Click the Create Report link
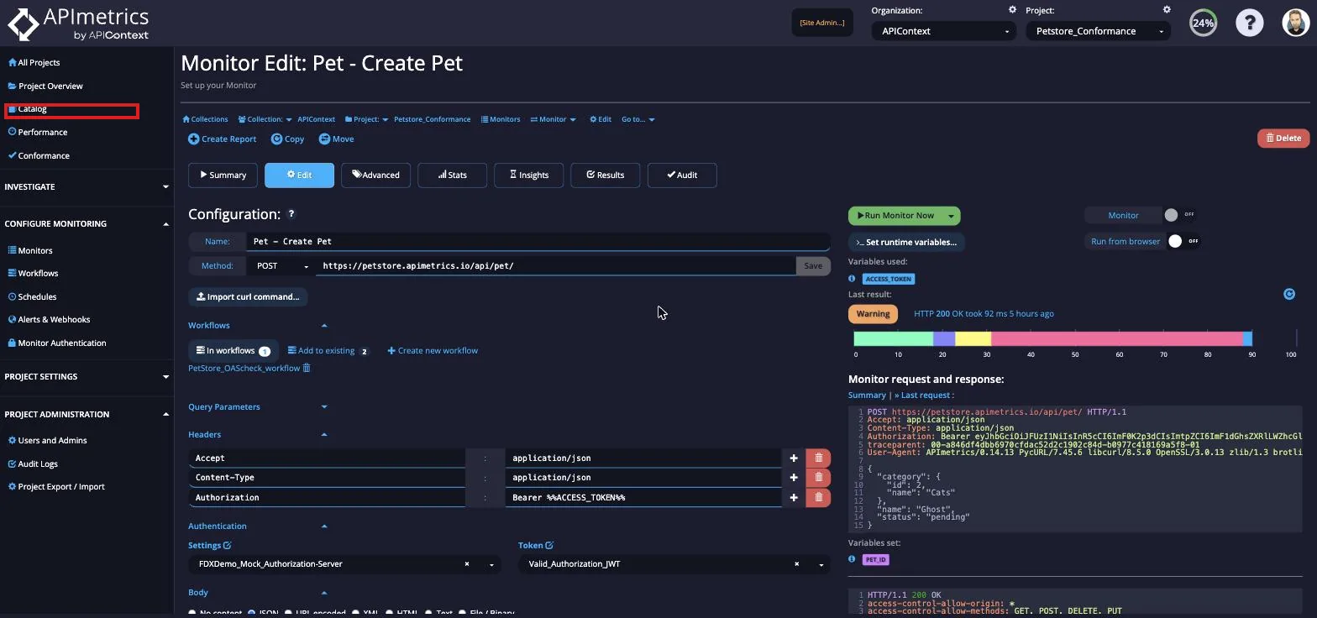Viewport: 1317px width, 618px height. pos(223,139)
